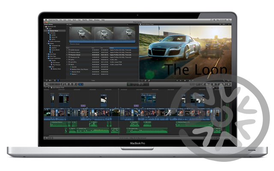
Task: Open the Music and Sound browser
Action: pyautogui.click(x=210, y=84)
